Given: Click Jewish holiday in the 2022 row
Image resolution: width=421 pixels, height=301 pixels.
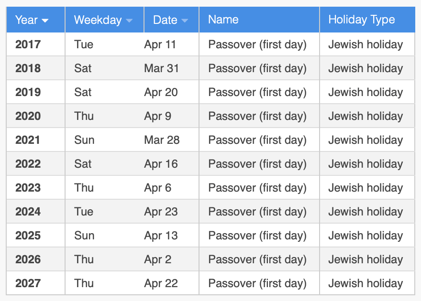Looking at the screenshot, I should pyautogui.click(x=366, y=164).
